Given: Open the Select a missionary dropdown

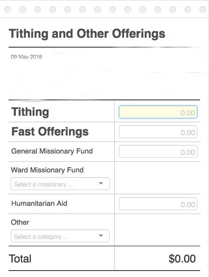Looking at the screenshot, I should (60, 184).
